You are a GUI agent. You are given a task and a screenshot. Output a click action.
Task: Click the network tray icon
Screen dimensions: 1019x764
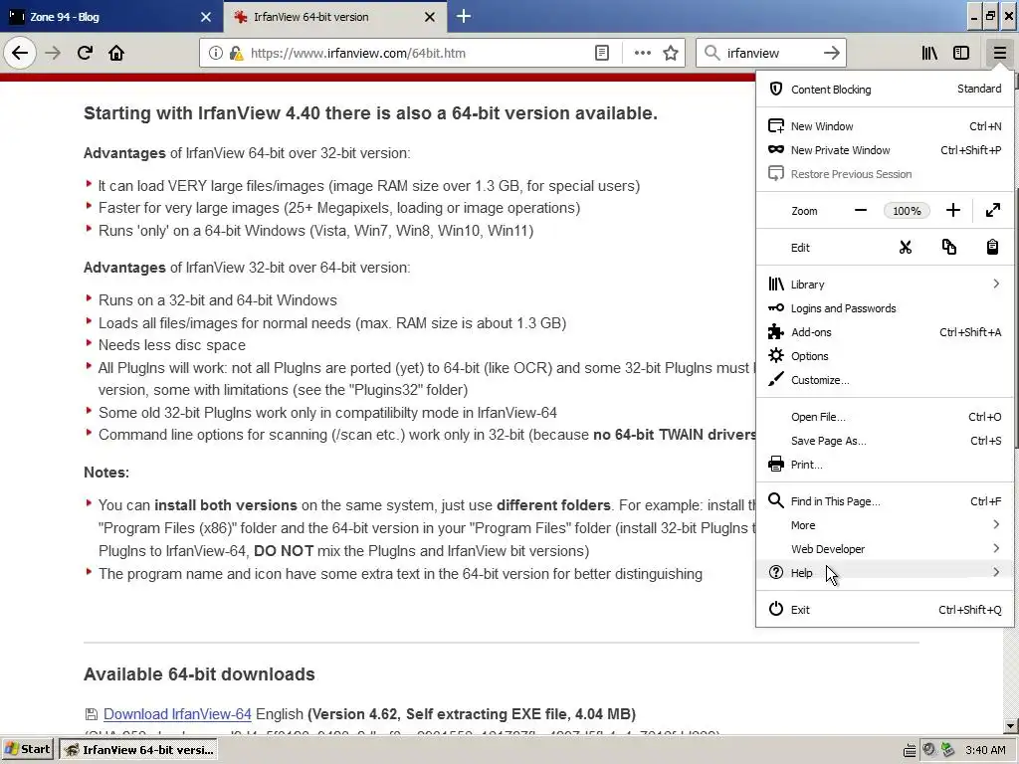click(x=948, y=750)
